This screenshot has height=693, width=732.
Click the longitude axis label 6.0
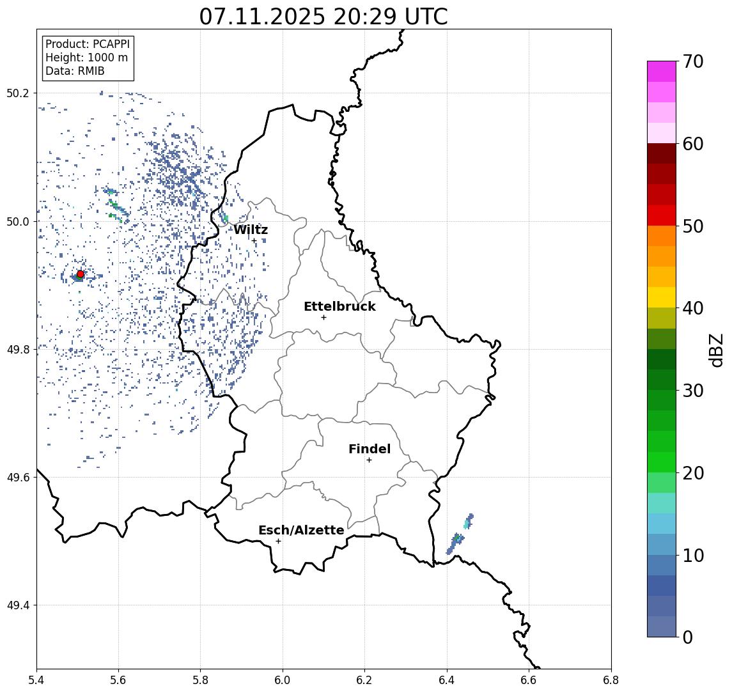[x=283, y=680]
